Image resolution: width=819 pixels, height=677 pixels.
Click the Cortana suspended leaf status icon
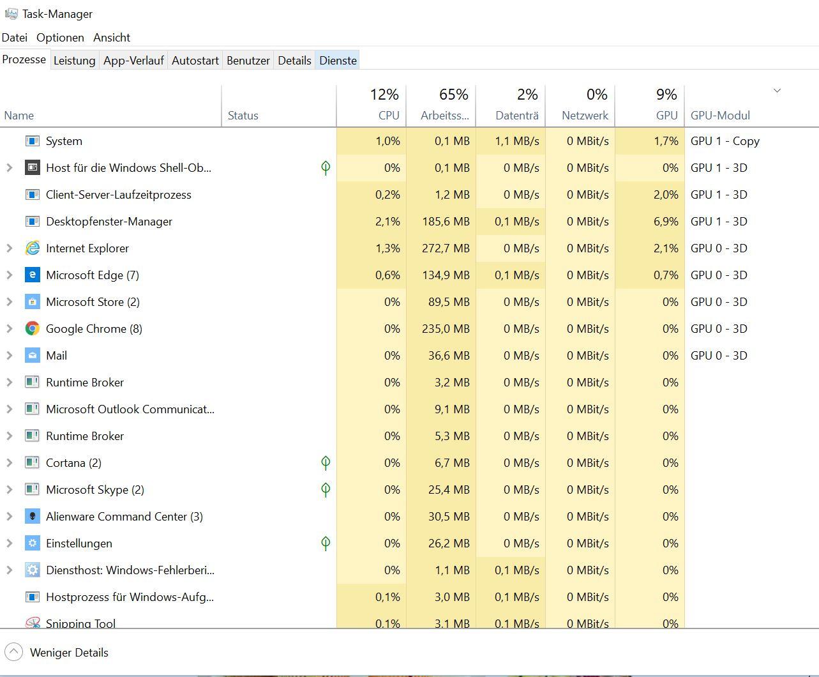pos(326,463)
